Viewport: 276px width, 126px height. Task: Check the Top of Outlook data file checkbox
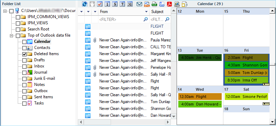pos(18,36)
